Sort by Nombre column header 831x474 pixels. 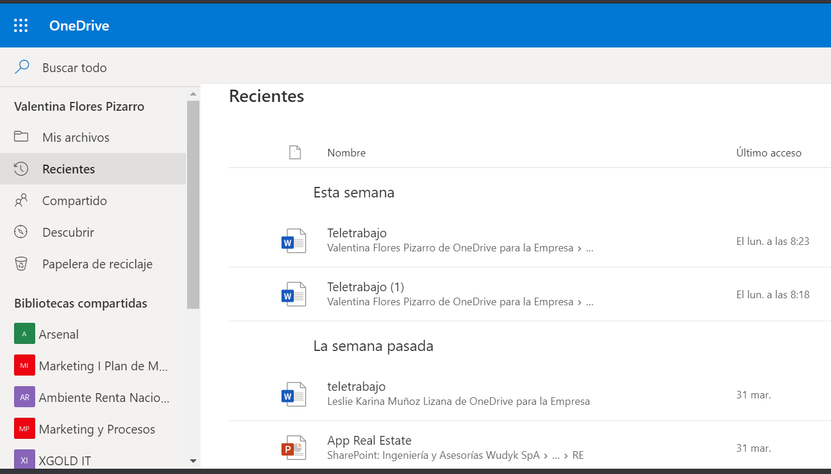point(347,153)
